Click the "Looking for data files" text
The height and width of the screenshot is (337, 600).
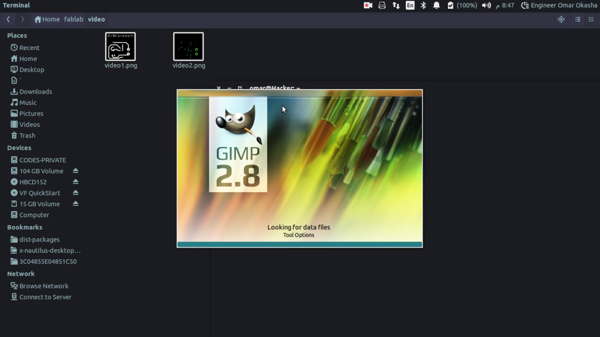tap(299, 227)
